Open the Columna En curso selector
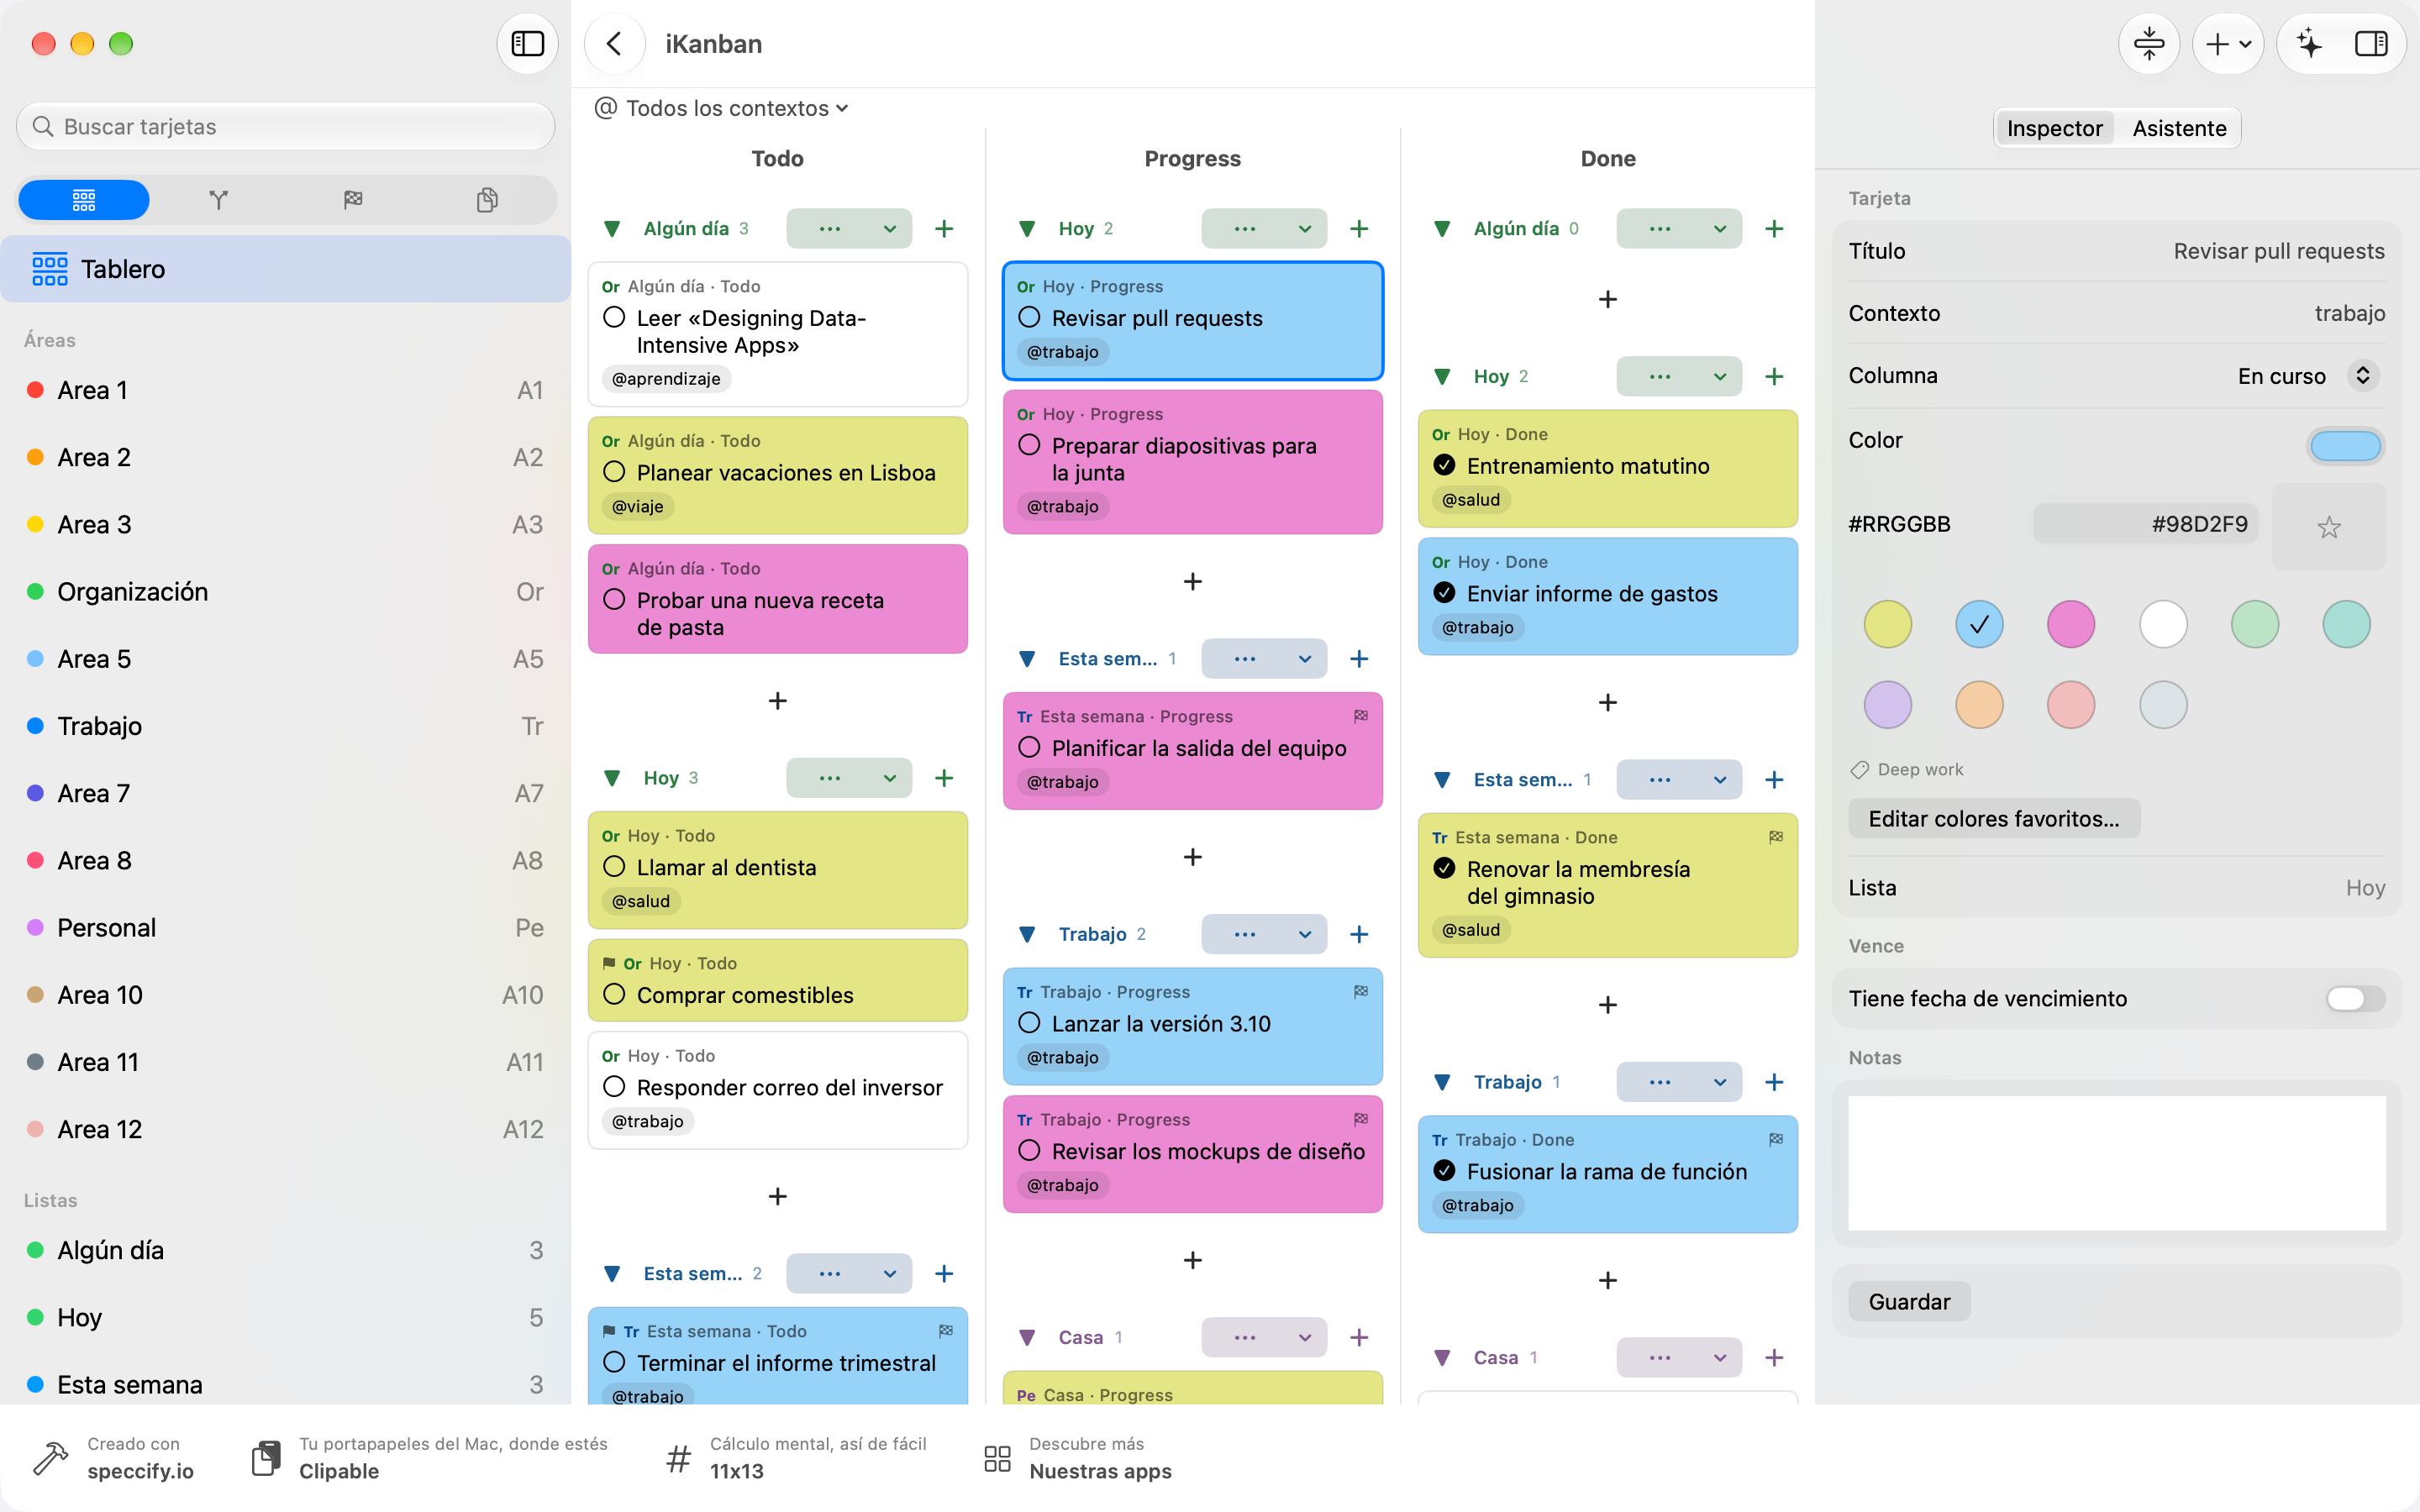The image size is (2420, 1512). tap(2307, 376)
